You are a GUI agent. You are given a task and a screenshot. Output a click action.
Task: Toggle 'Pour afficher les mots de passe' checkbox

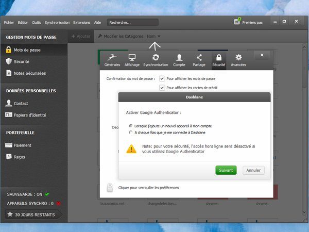click(162, 78)
